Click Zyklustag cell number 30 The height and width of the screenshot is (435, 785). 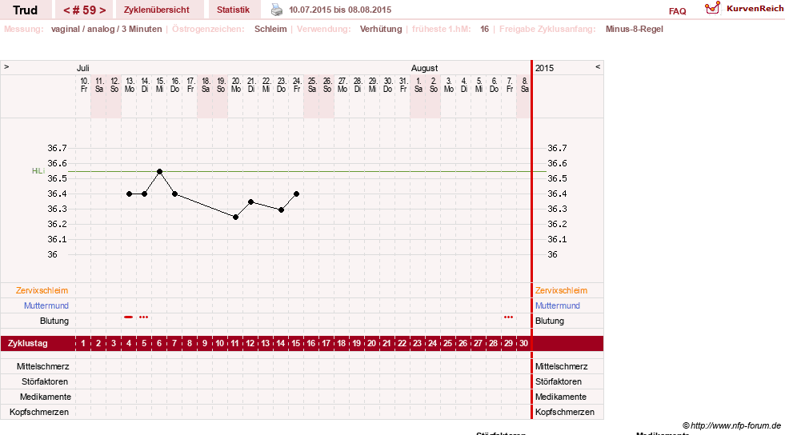coord(523,344)
